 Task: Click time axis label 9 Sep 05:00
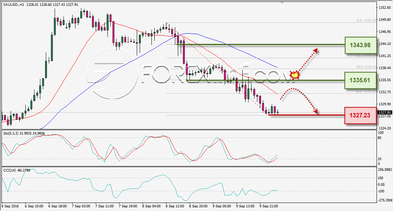[222, 206]
